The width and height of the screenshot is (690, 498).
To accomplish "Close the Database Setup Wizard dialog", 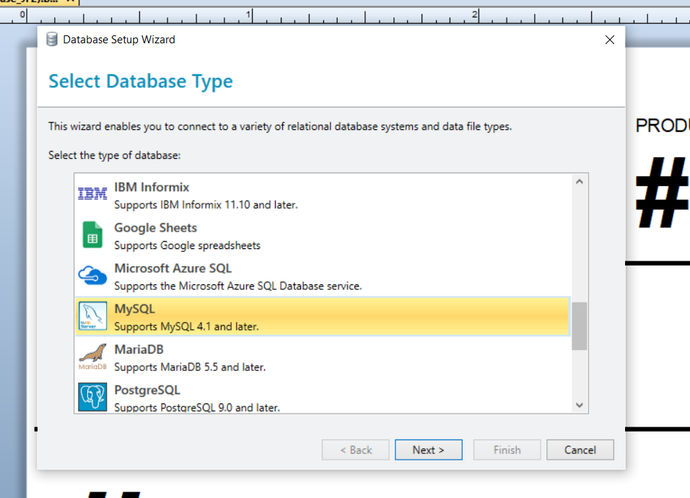I will click(609, 40).
